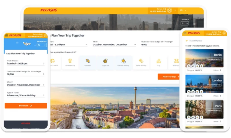
Task: Click the leftmost round badge on Berlin card
Action: pyautogui.click(x=189, y=66)
